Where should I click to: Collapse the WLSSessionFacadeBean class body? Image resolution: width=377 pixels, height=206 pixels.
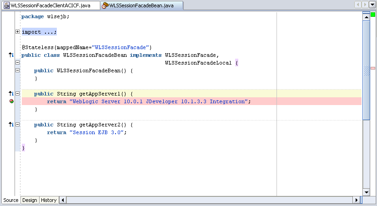coord(18,62)
